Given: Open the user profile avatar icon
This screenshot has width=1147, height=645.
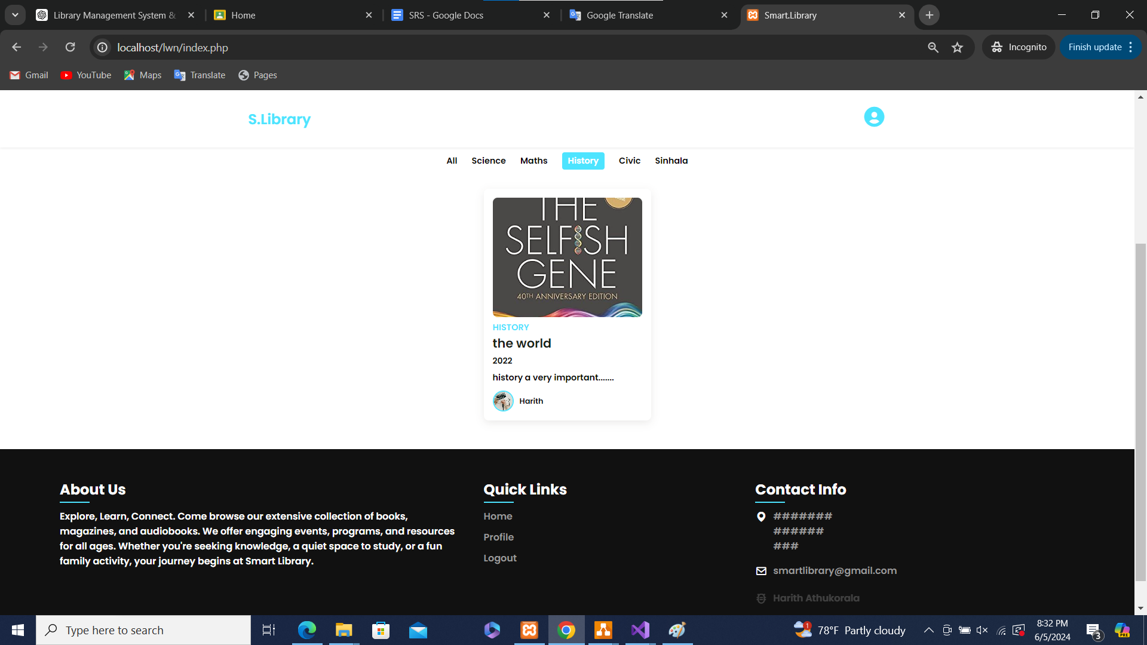Looking at the screenshot, I should pos(873,117).
